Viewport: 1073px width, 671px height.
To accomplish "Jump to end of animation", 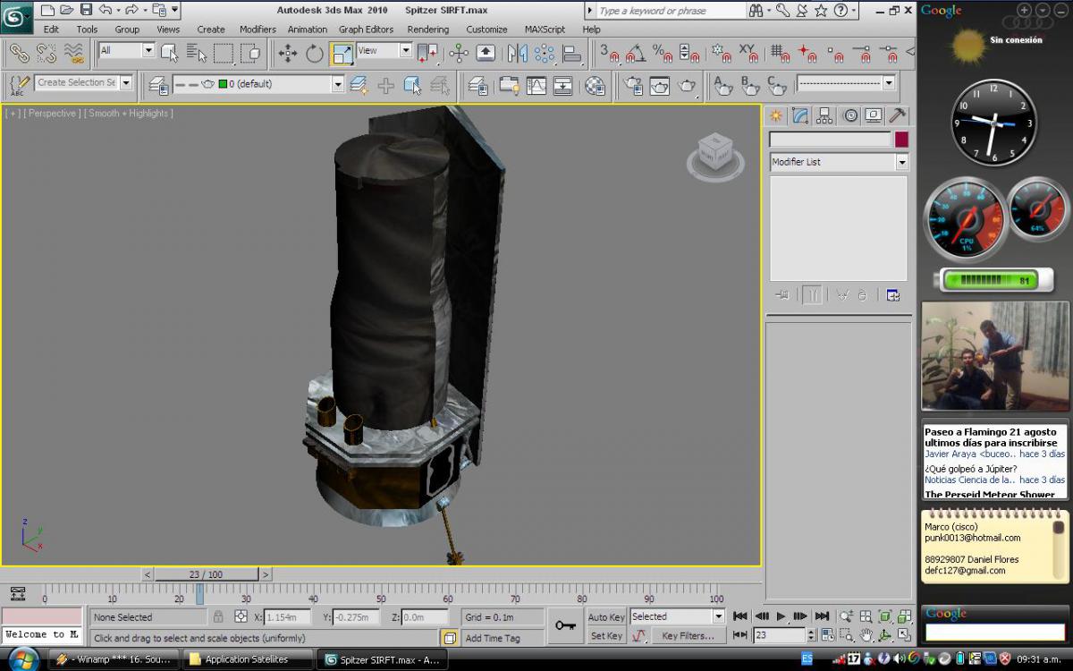I will tap(822, 616).
